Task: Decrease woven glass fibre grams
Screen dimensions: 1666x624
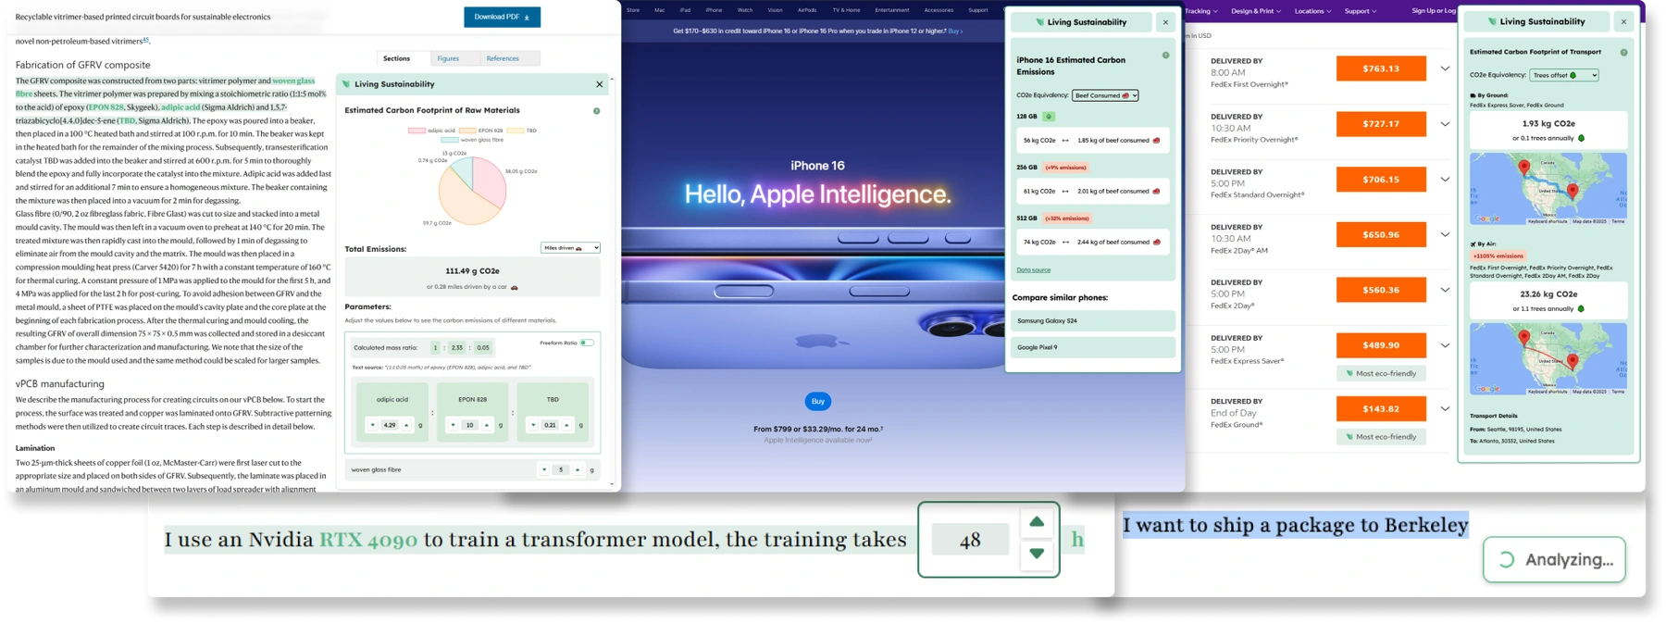Action: (x=544, y=470)
